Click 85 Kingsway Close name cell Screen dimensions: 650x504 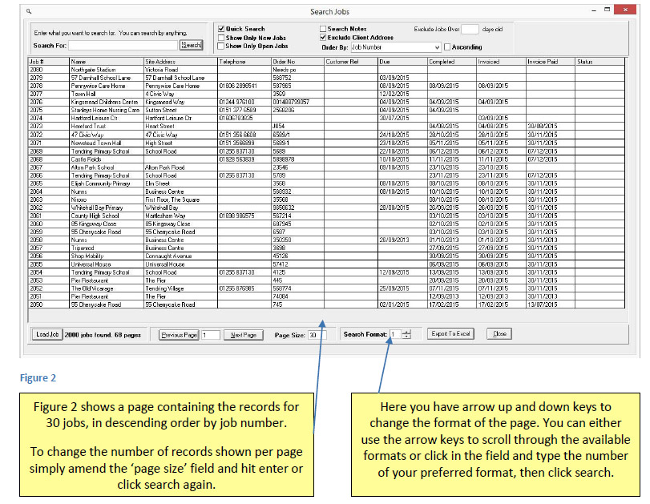coord(107,224)
